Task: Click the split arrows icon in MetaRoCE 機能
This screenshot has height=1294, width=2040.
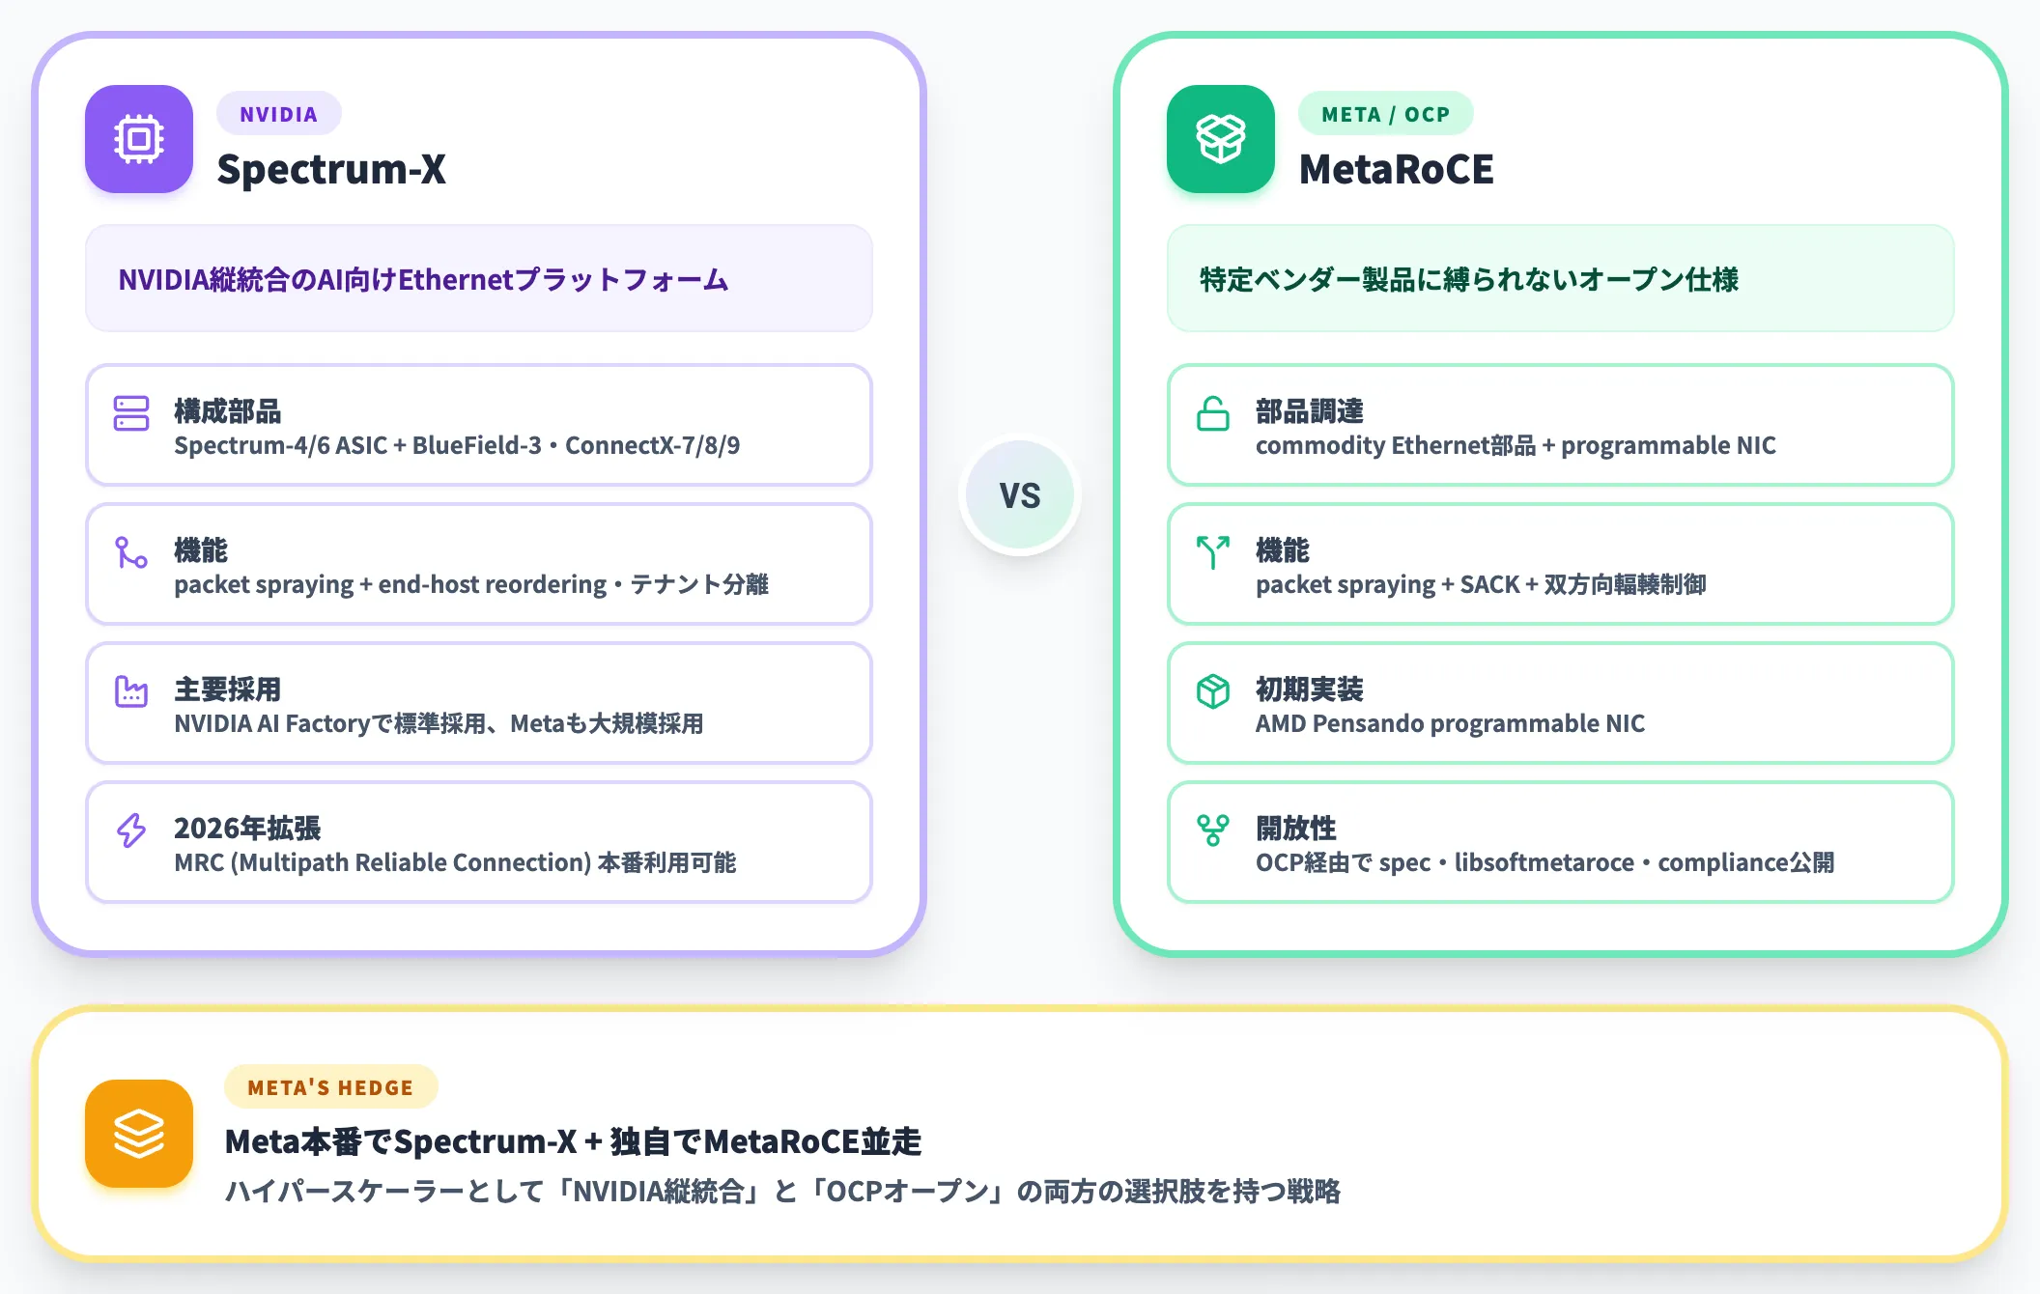Action: 1213,552
